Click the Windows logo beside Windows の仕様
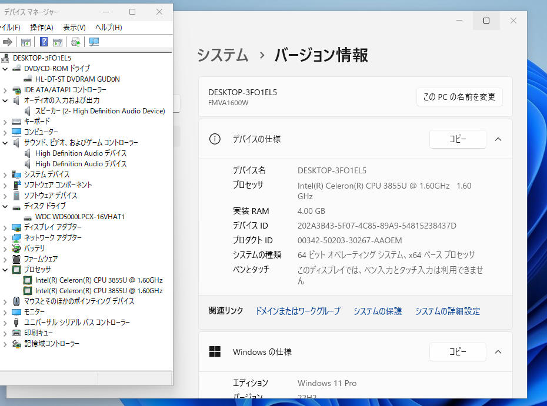The width and height of the screenshot is (547, 406). pos(215,351)
